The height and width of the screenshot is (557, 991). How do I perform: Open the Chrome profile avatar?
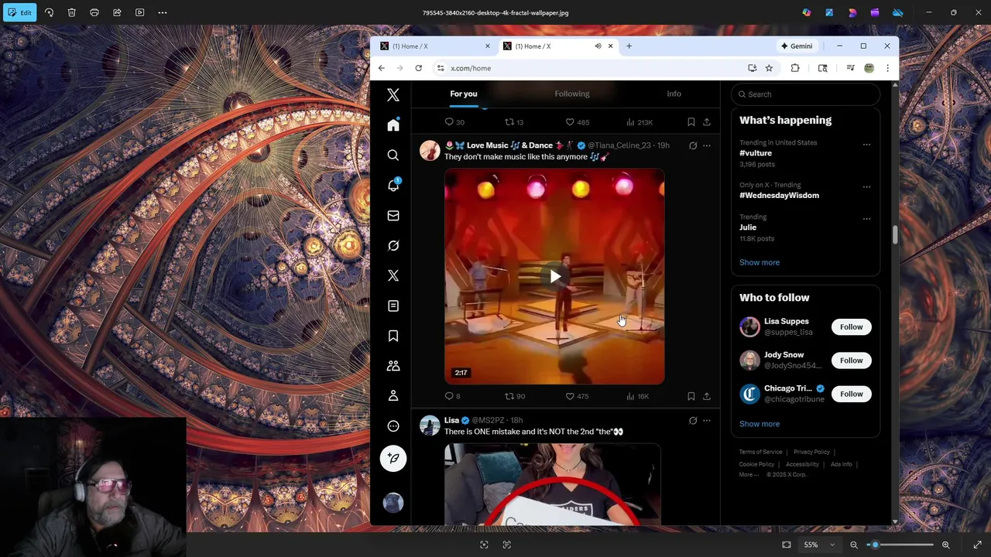(x=869, y=68)
